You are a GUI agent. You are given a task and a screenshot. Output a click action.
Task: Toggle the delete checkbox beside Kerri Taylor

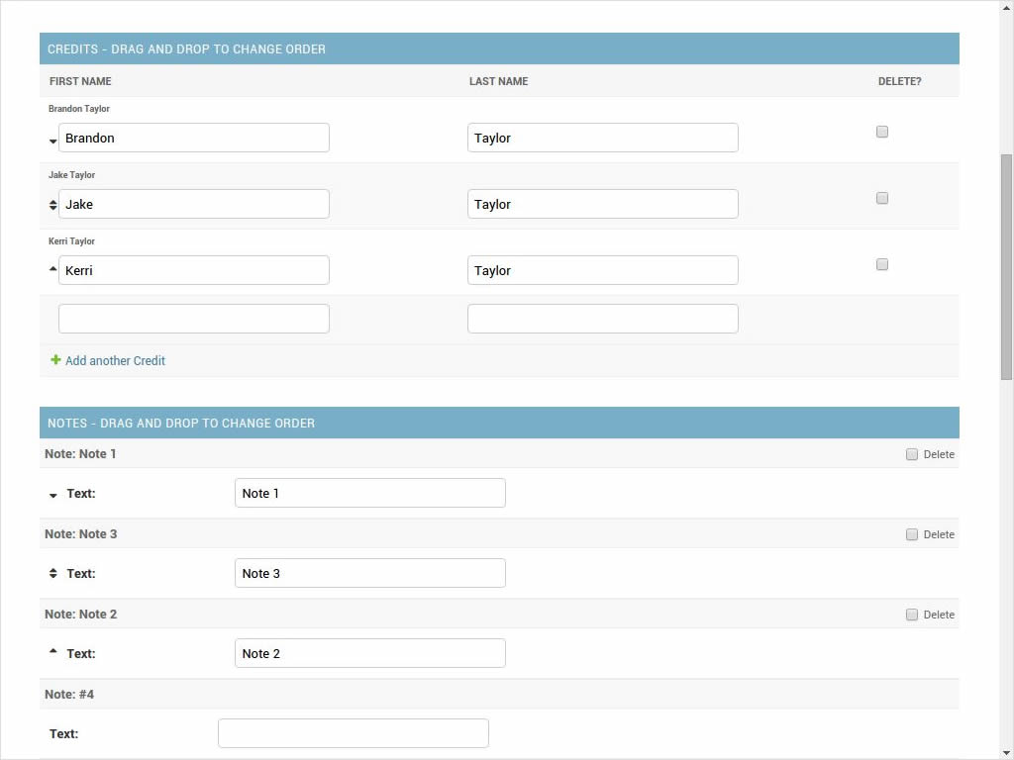[881, 264]
